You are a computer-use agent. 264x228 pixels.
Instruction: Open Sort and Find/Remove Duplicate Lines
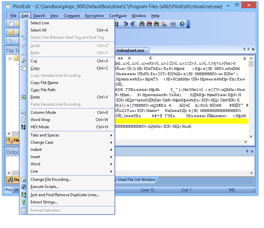click(67, 195)
